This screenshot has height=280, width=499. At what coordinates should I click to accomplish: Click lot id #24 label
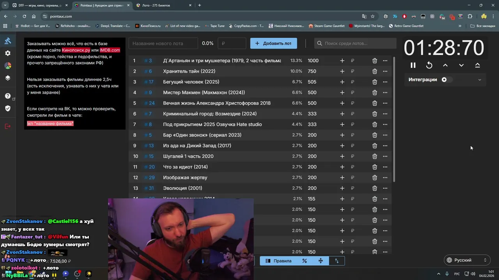click(x=150, y=103)
